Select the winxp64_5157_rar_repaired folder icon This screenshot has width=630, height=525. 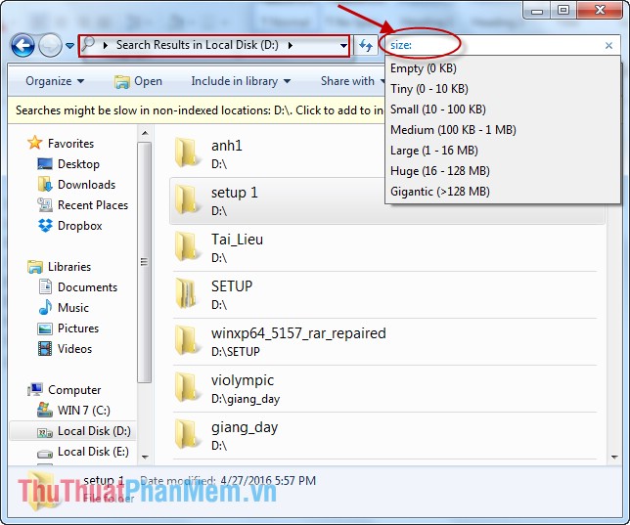pyautogui.click(x=187, y=340)
